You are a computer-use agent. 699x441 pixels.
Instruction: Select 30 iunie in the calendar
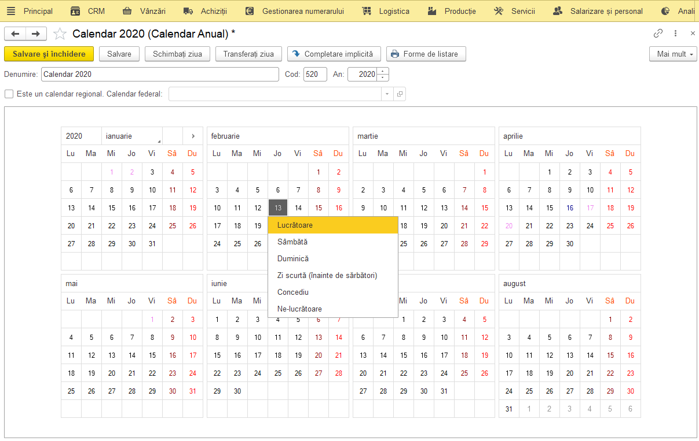(237, 391)
